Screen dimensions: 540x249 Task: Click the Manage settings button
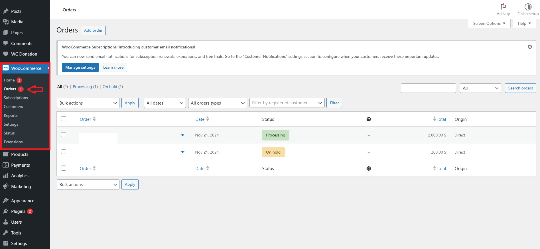coord(80,67)
